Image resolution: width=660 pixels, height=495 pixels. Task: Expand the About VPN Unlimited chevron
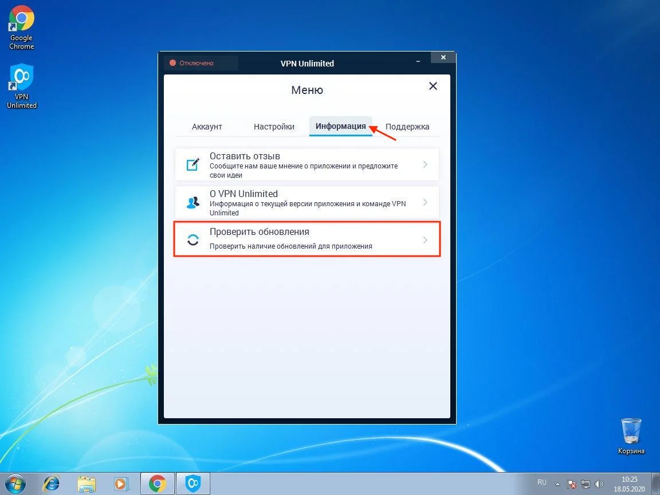(425, 202)
